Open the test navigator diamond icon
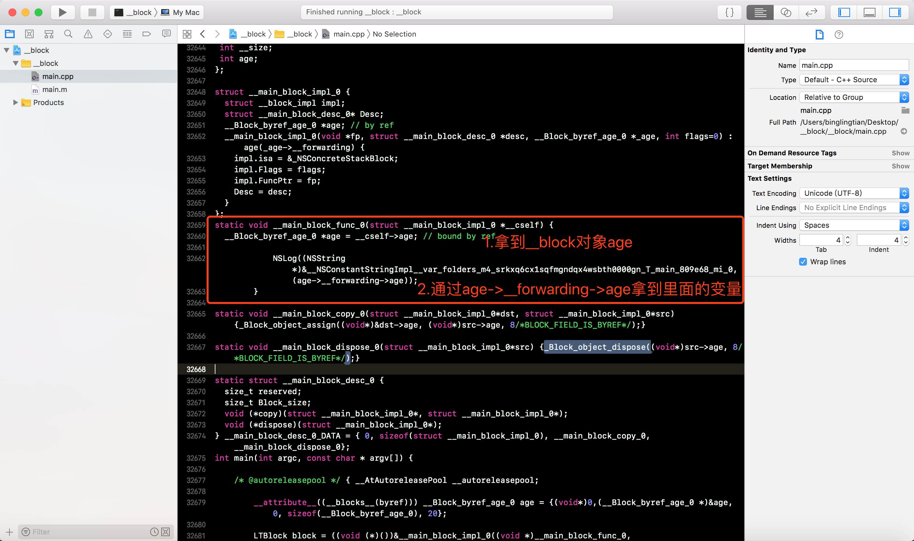This screenshot has height=541, width=914. coord(108,34)
